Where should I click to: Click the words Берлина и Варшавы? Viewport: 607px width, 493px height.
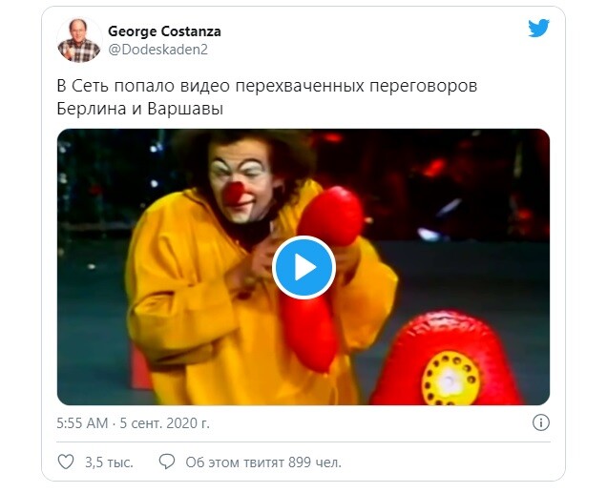pos(140,109)
